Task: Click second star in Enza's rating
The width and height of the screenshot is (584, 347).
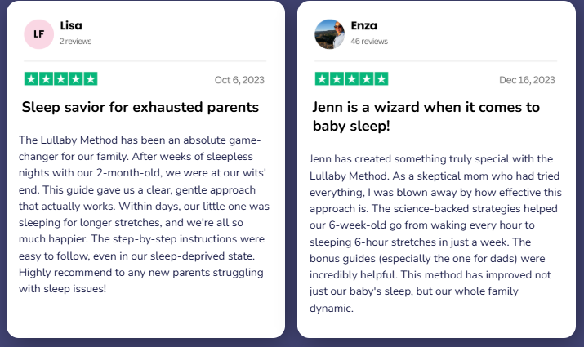Action: pyautogui.click(x=337, y=79)
